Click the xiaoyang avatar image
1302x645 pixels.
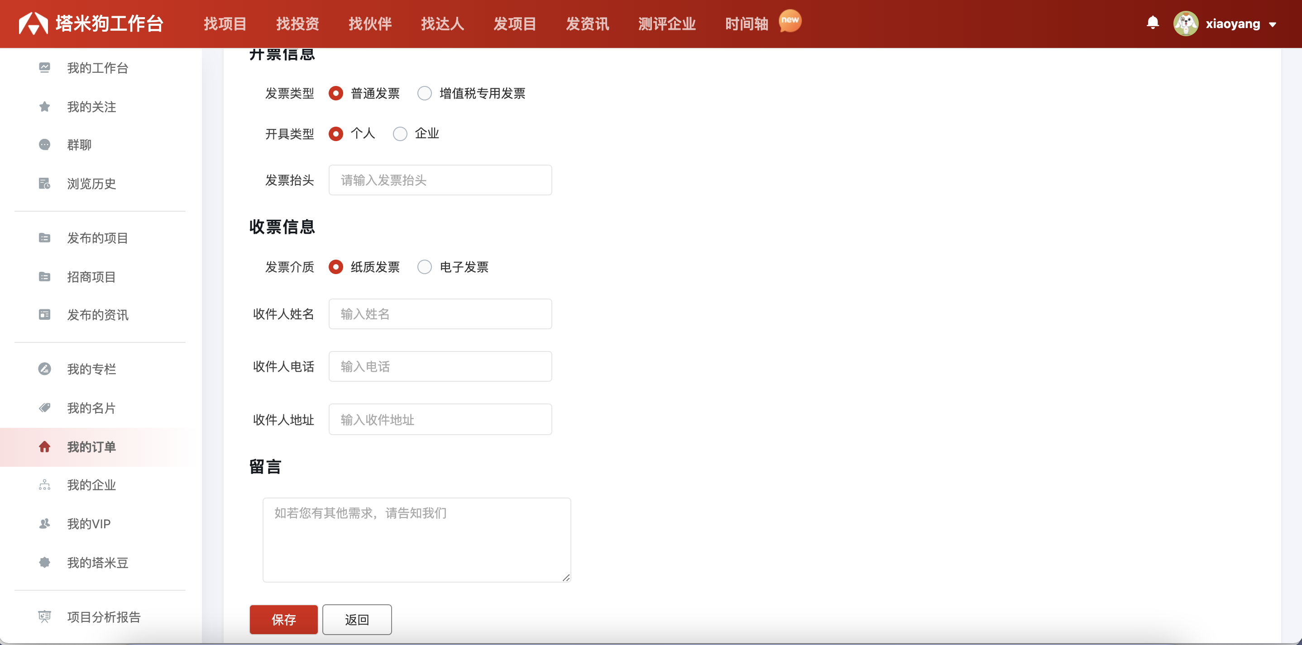tap(1186, 23)
